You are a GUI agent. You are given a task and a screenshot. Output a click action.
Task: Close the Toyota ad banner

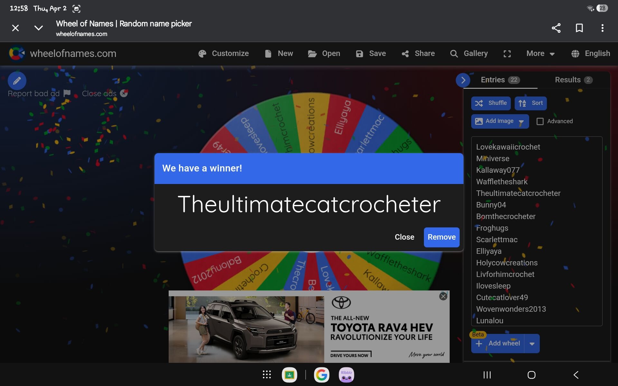pos(443,296)
